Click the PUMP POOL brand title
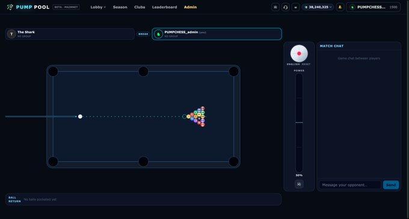409x219 pixels. [x=32, y=7]
